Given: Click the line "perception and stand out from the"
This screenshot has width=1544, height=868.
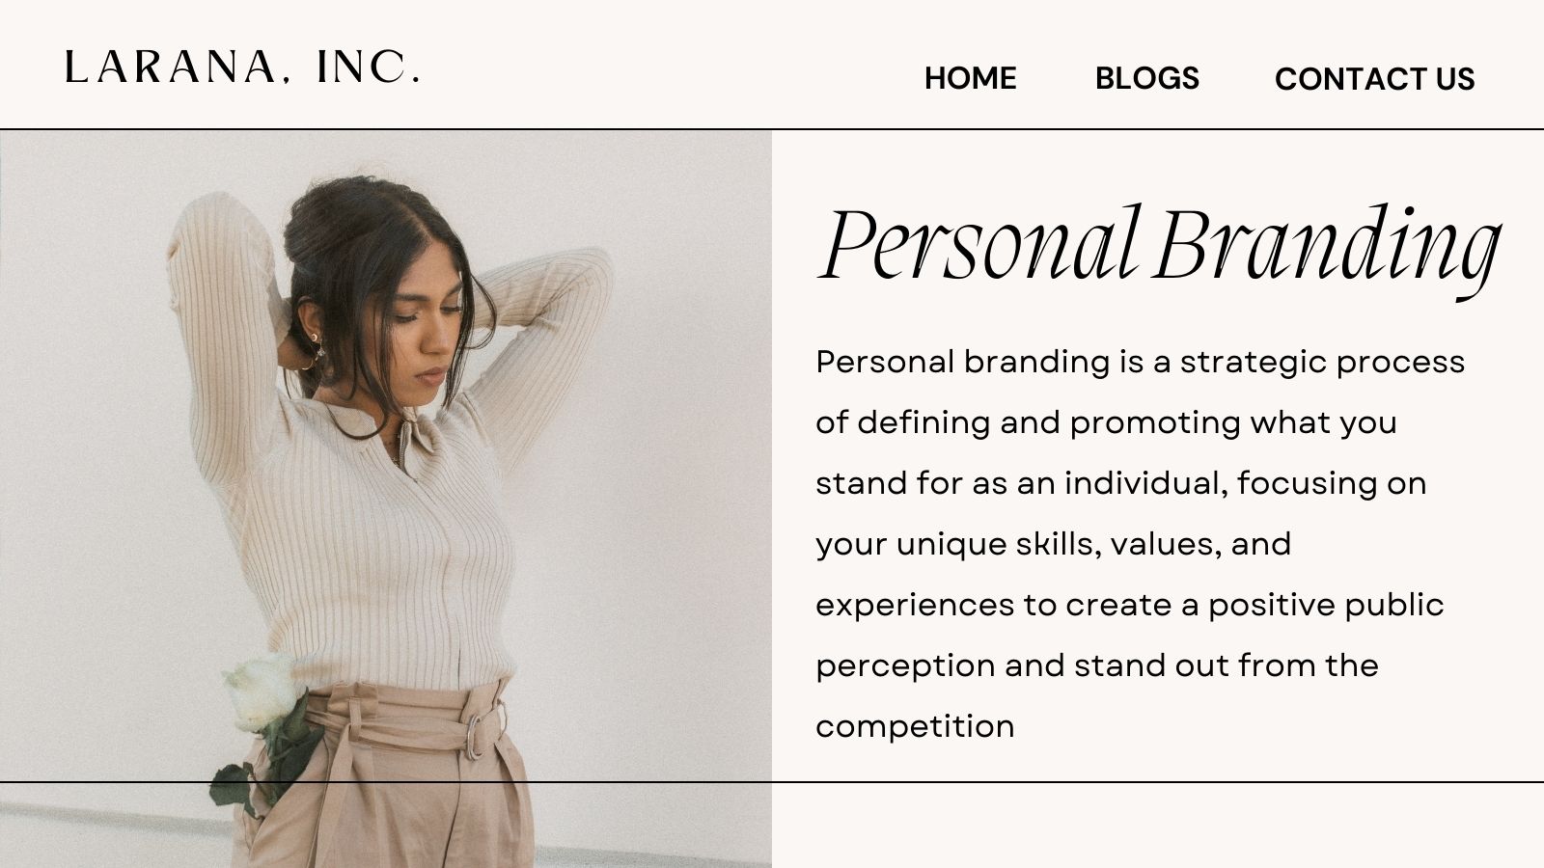Looking at the screenshot, I should tap(1096, 665).
